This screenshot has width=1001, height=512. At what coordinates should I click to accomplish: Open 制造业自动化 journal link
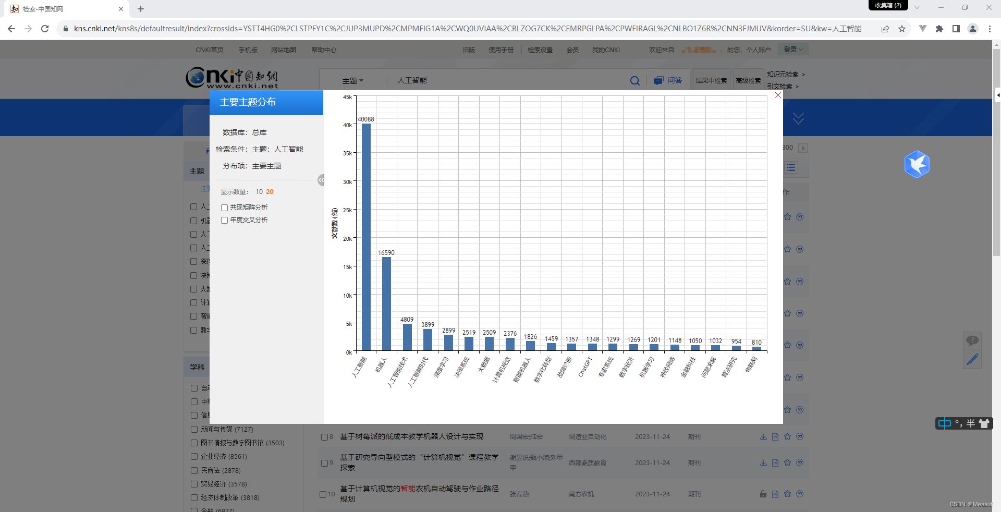(588, 437)
